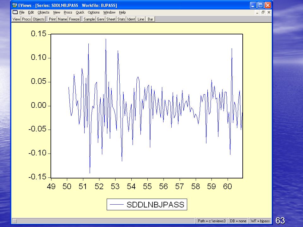The image size is (303, 227).
Task: Click the 0.15 y-axis label
Action: (39, 34)
